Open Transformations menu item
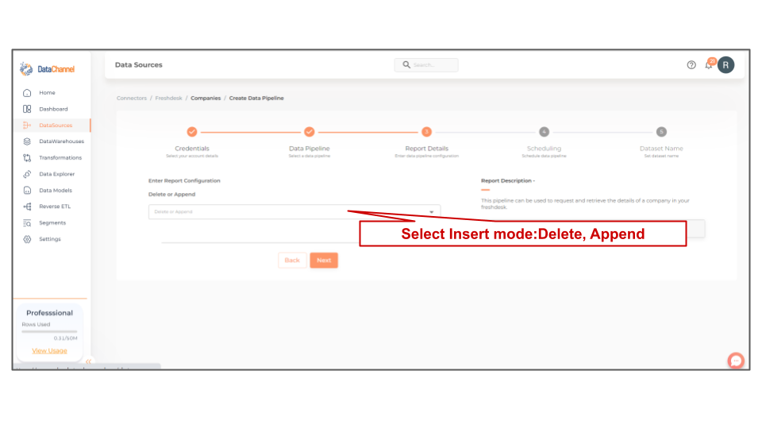The height and width of the screenshot is (429, 762). pyautogui.click(x=60, y=157)
